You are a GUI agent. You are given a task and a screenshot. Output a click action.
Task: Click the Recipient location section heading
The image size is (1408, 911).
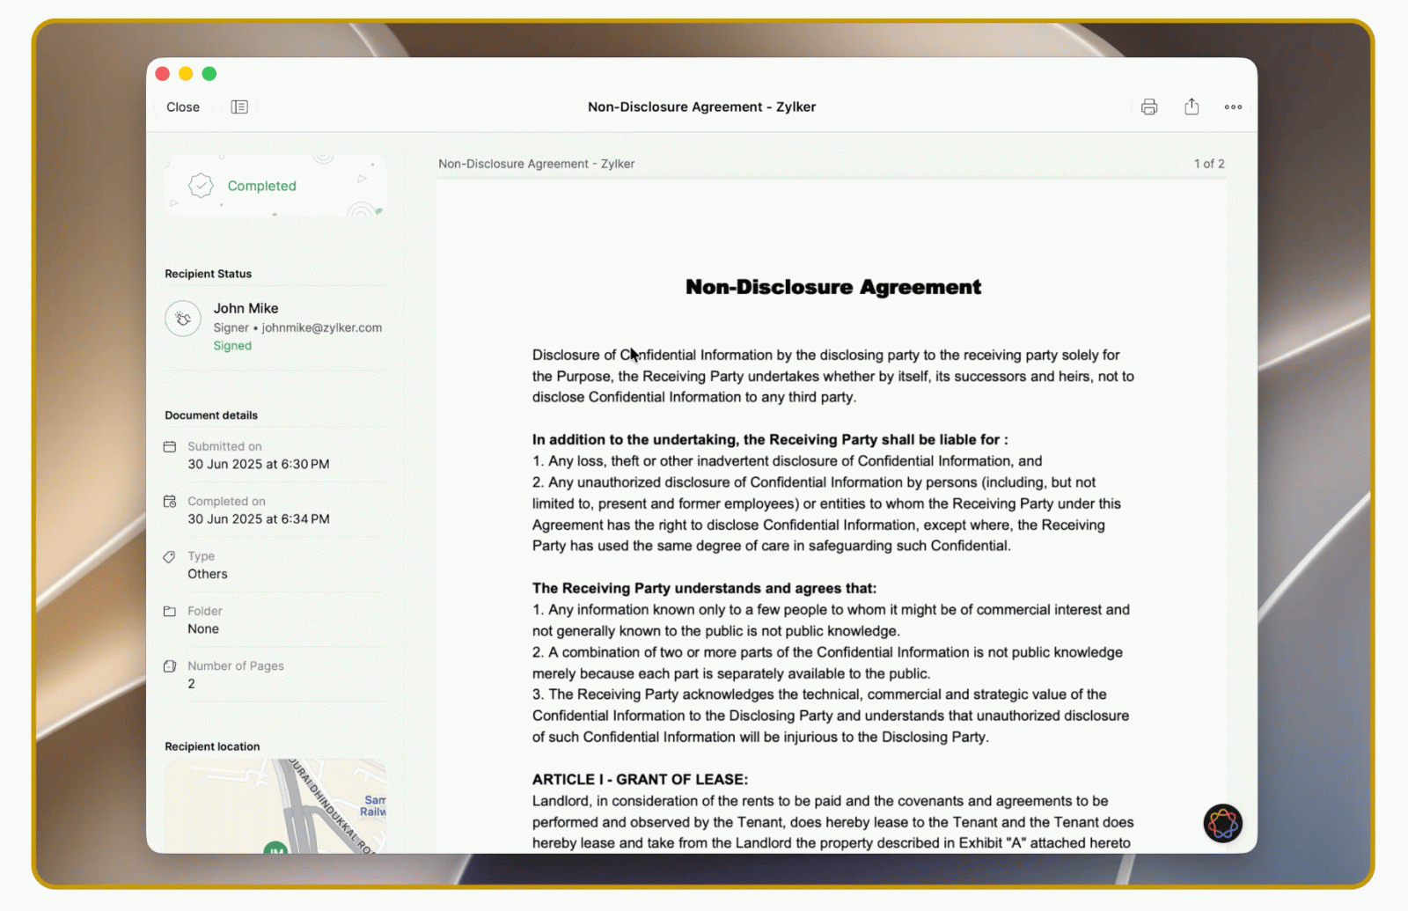click(x=212, y=746)
